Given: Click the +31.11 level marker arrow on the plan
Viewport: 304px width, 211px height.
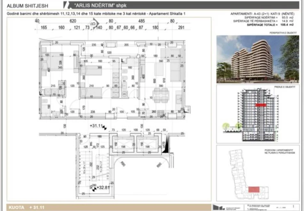Looking at the screenshot, I should point(105,127).
